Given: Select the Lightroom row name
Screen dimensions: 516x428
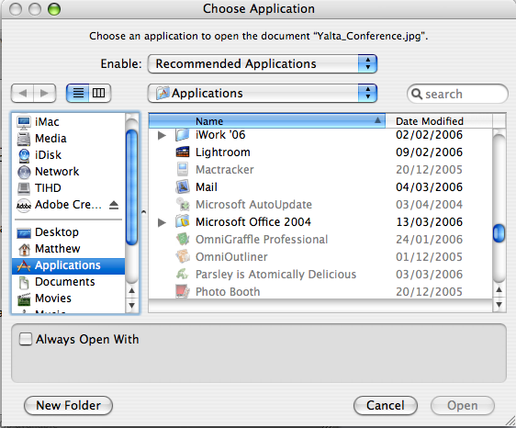Looking at the screenshot, I should point(223,152).
